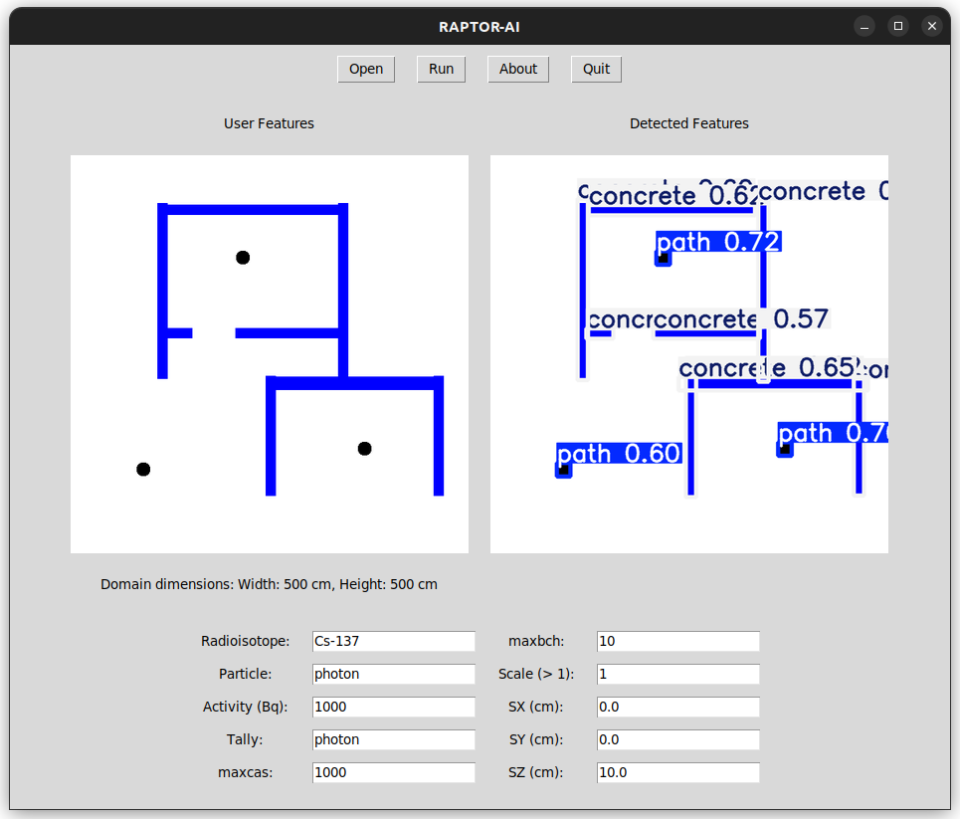This screenshot has width=960, height=819.
Task: Quit the application via Quit button
Action: point(596,69)
